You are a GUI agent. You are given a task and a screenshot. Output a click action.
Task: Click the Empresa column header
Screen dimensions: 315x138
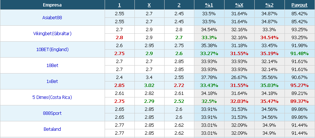pos(52,5)
